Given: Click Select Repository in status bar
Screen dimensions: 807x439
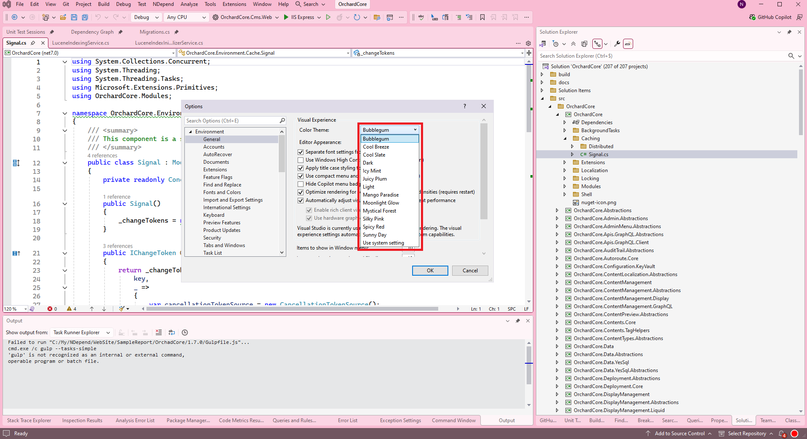Looking at the screenshot, I should coord(746,434).
